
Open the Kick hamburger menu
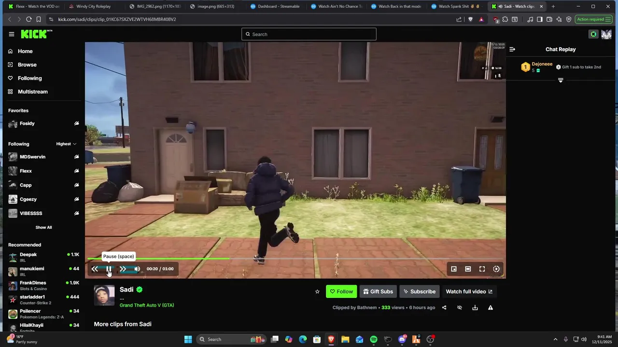pos(12,34)
